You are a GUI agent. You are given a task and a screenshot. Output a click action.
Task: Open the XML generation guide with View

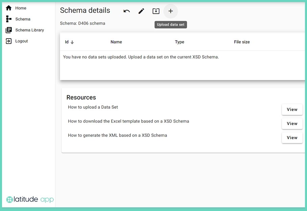292,138
